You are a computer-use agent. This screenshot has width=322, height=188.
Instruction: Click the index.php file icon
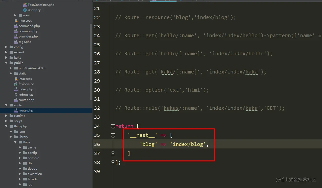pyautogui.click(x=16, y=89)
